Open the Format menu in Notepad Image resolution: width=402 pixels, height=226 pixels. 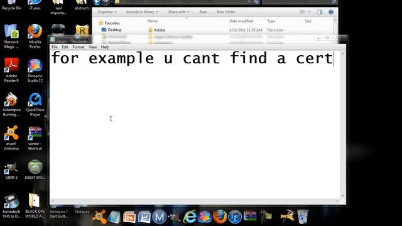click(78, 47)
